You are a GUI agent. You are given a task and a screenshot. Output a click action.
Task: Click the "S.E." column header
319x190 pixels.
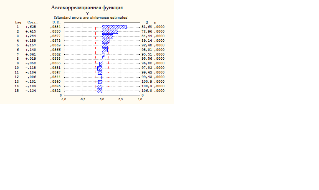tap(56, 23)
